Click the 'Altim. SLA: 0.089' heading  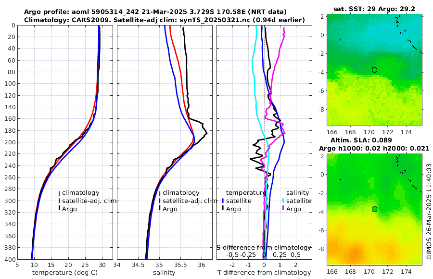tap(361, 140)
